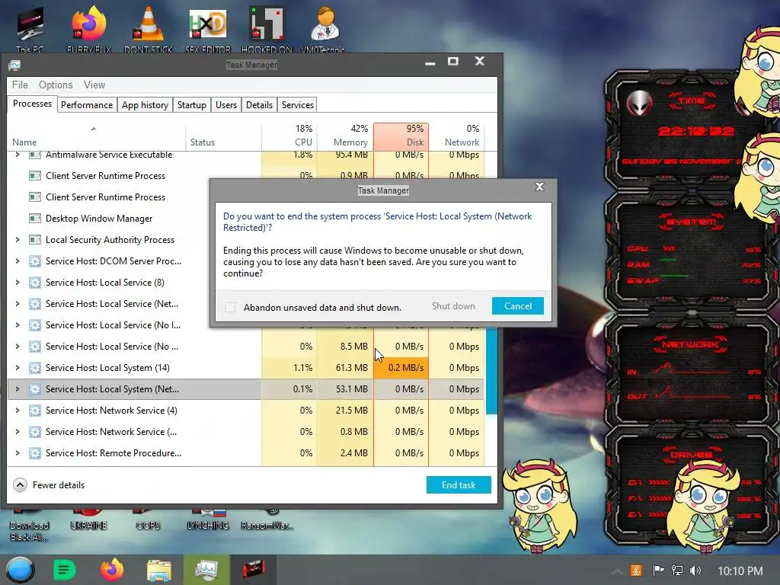This screenshot has height=585, width=780.
Task: Open the LYNCHING desktop icon
Action: (x=207, y=520)
